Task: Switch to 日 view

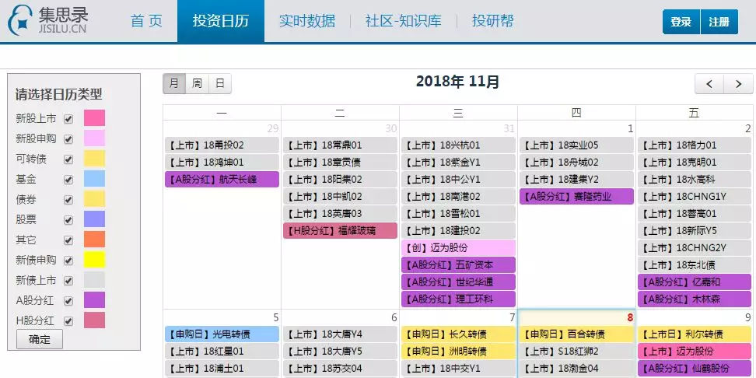Action: coord(220,83)
